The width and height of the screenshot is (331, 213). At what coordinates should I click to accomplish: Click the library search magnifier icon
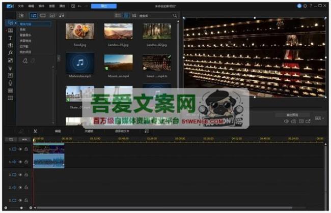tap(175, 16)
